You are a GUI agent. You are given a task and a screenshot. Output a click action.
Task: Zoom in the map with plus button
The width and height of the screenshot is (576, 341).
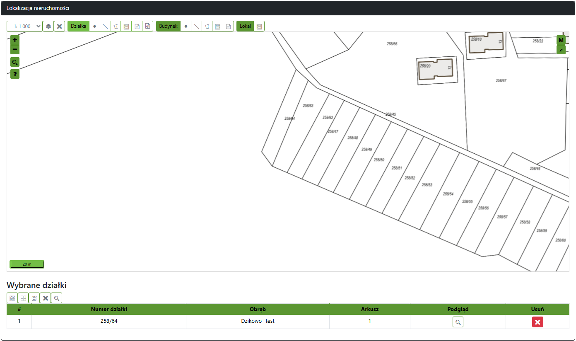[15, 40]
